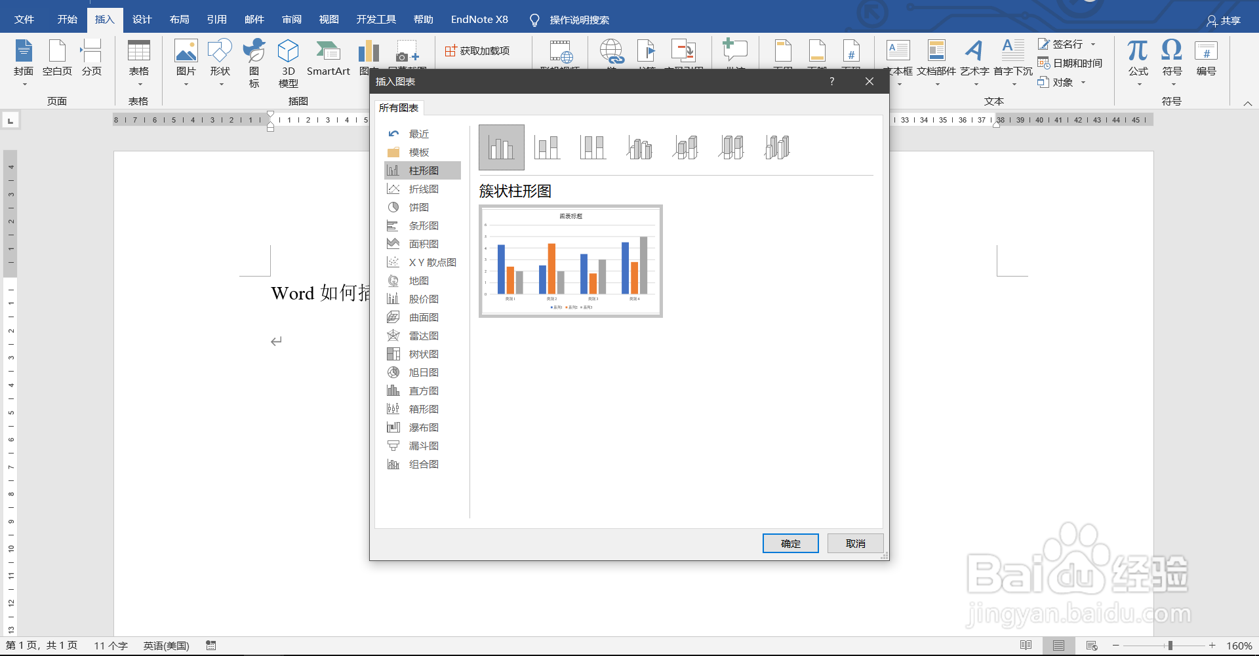Choose X Y 散点图 scatter category
1259x656 pixels.
tap(422, 262)
